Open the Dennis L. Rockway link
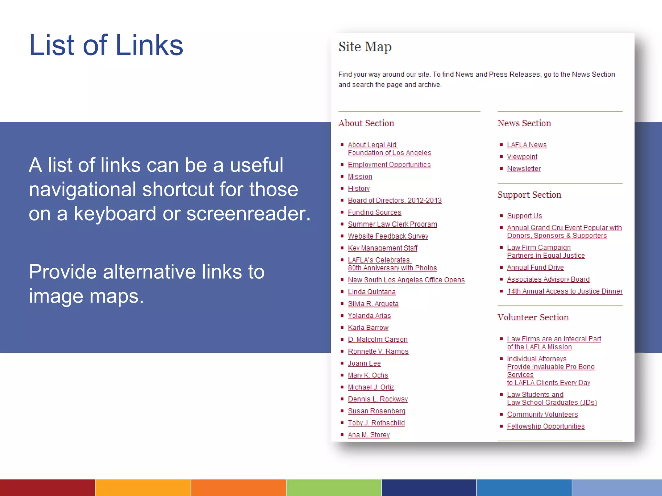The height and width of the screenshot is (496, 662). click(x=378, y=399)
